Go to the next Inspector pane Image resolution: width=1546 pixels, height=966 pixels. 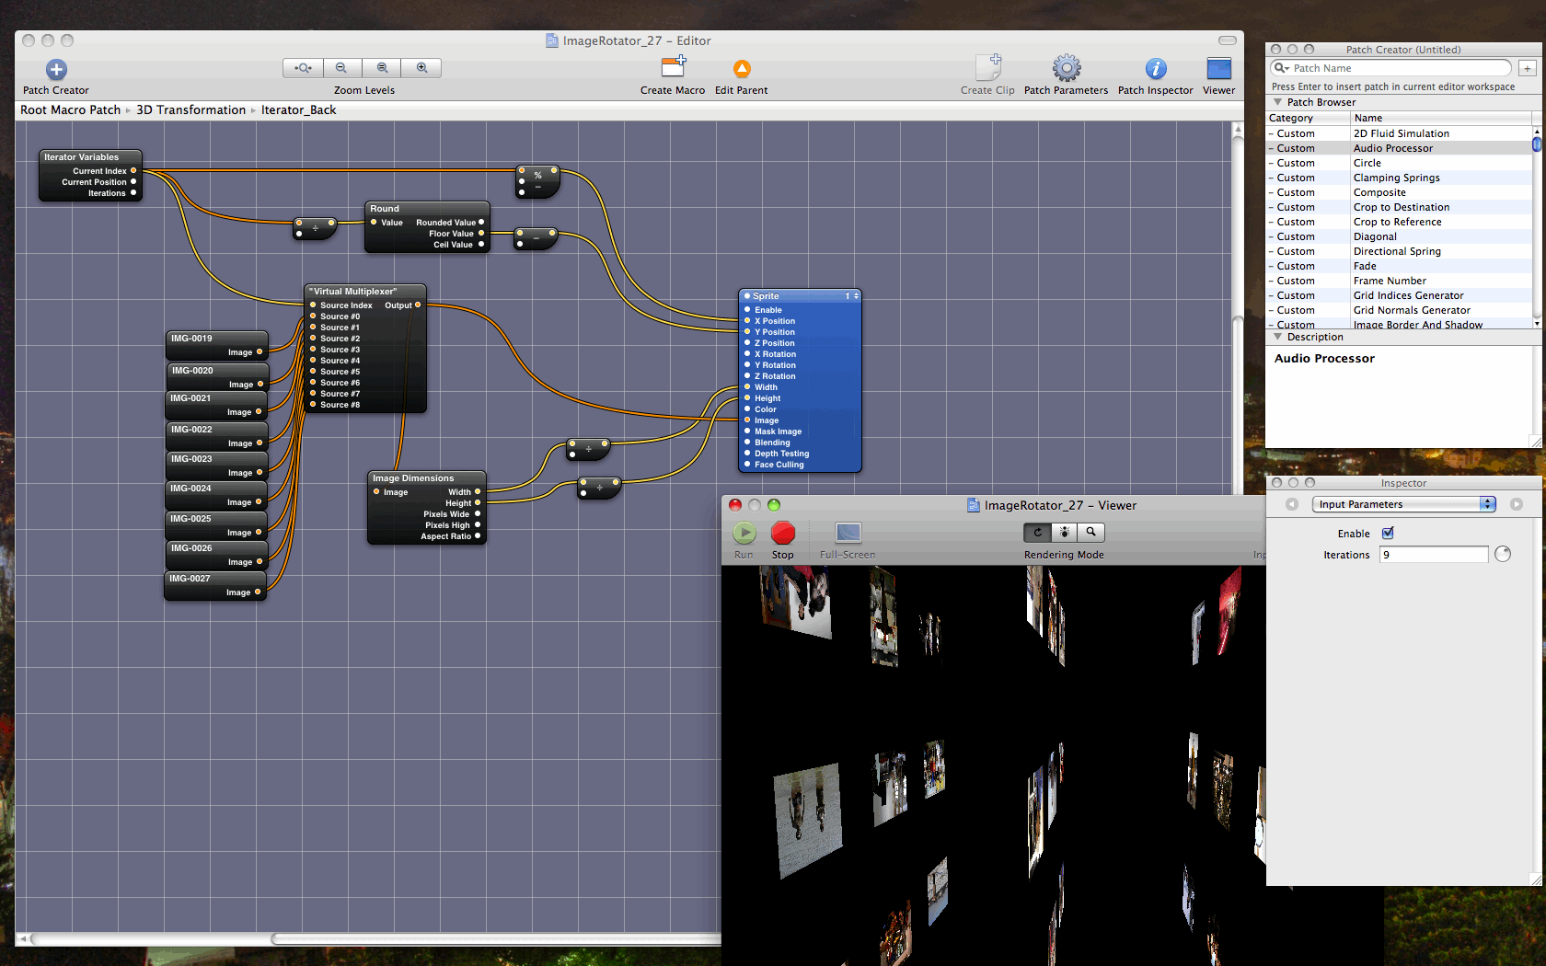[x=1517, y=504]
